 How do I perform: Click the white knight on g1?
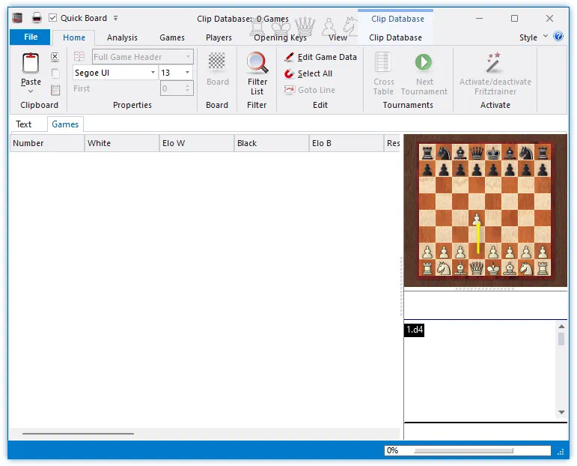click(526, 268)
